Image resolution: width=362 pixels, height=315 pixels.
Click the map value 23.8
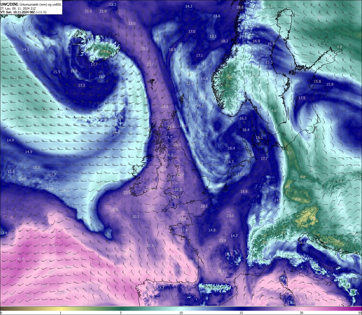[223, 241]
